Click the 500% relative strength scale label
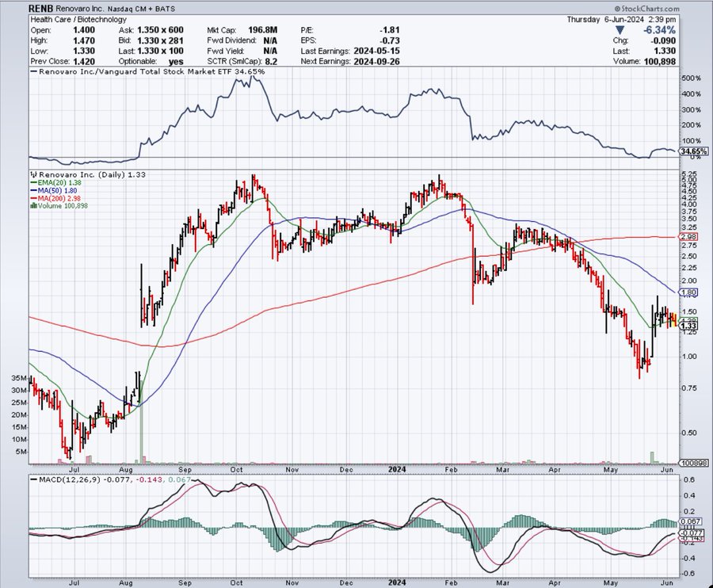713x588 pixels. pos(691,78)
